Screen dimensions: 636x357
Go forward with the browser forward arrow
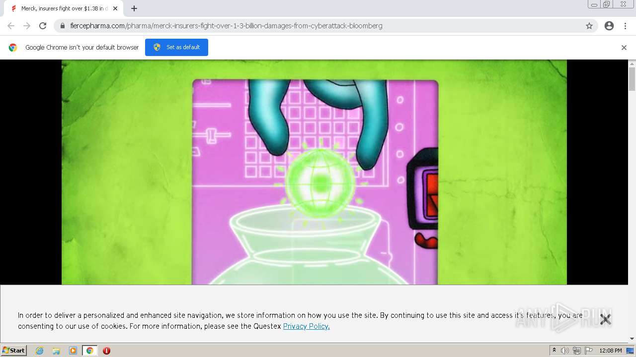pos(27,26)
